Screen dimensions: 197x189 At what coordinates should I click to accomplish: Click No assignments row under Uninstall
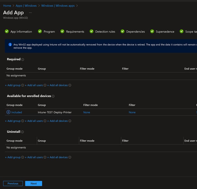101,148
